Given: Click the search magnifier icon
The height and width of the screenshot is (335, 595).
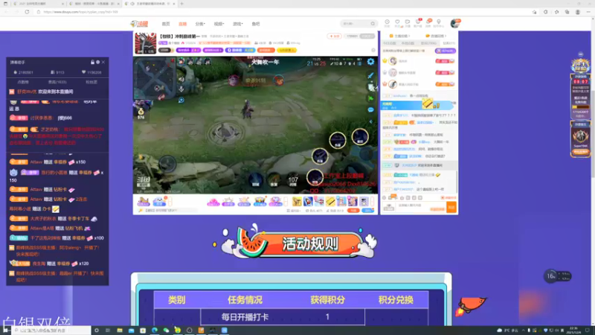Looking at the screenshot, I should point(373,24).
